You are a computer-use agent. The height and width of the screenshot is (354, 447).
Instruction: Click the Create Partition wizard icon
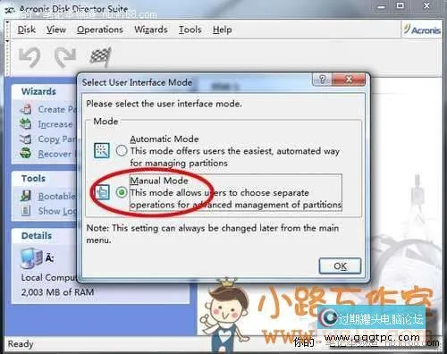[26, 109]
